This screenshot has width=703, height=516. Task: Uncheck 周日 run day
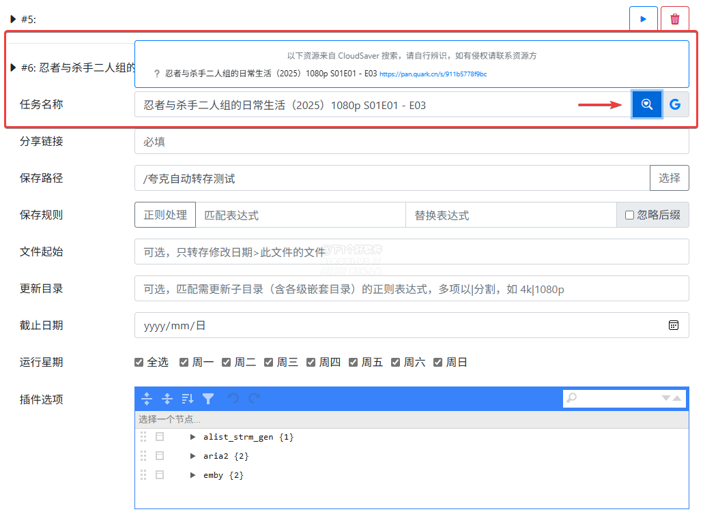click(437, 362)
